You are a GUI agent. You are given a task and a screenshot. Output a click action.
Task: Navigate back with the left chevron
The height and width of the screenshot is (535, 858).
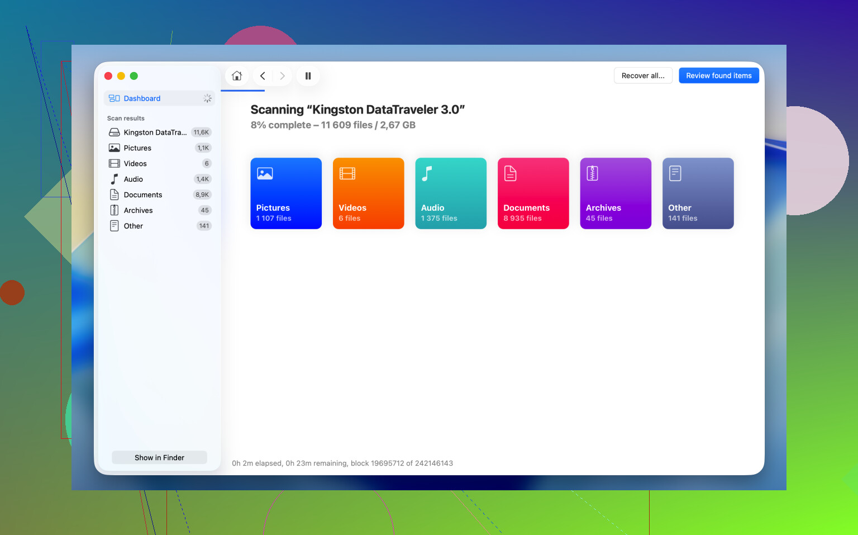[x=263, y=75]
